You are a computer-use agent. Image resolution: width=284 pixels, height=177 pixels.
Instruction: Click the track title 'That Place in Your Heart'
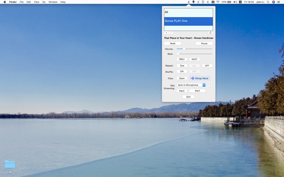pyautogui.click(x=178, y=38)
